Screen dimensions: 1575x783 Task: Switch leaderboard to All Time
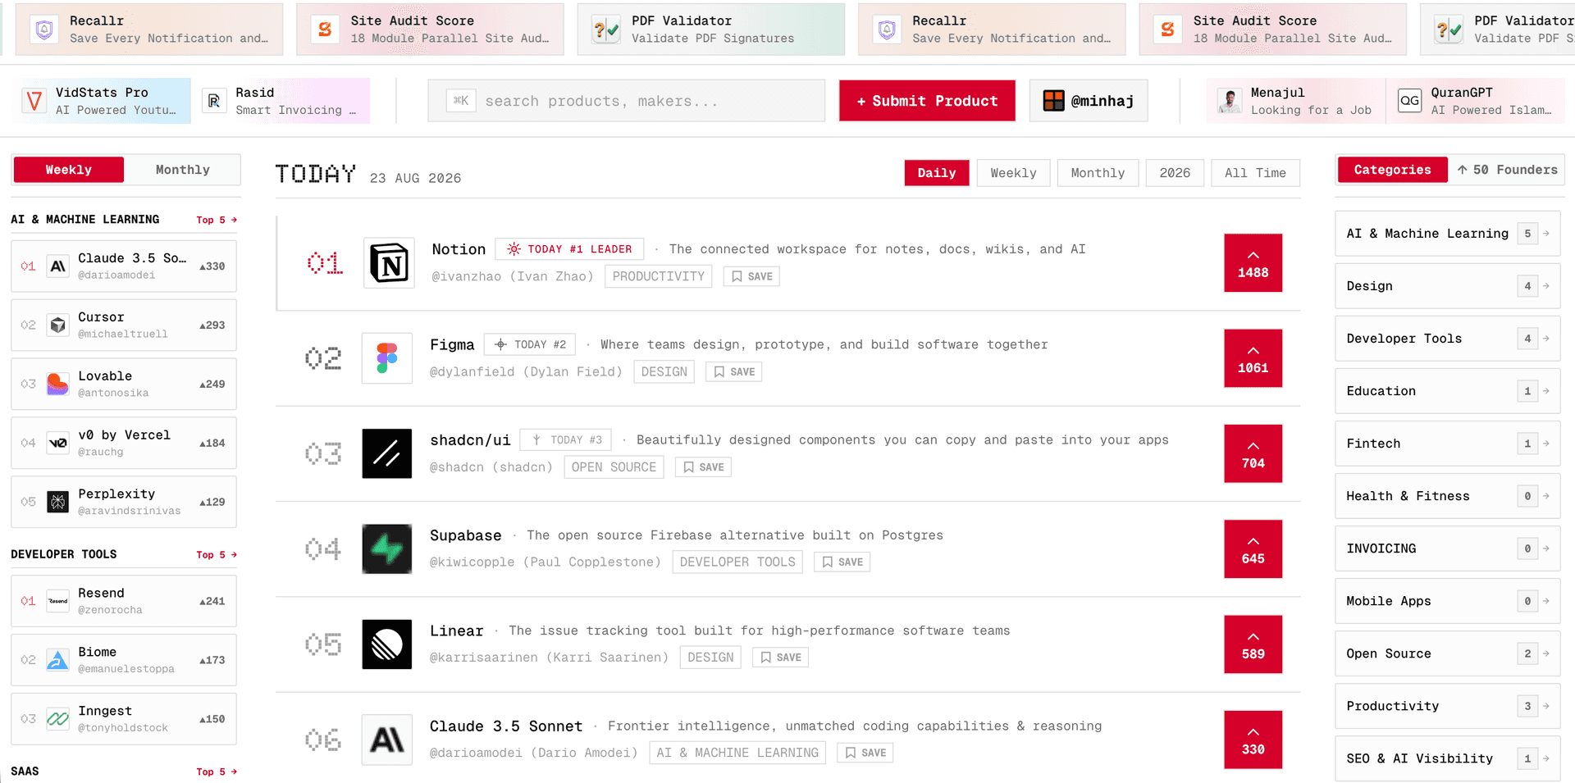click(x=1255, y=173)
